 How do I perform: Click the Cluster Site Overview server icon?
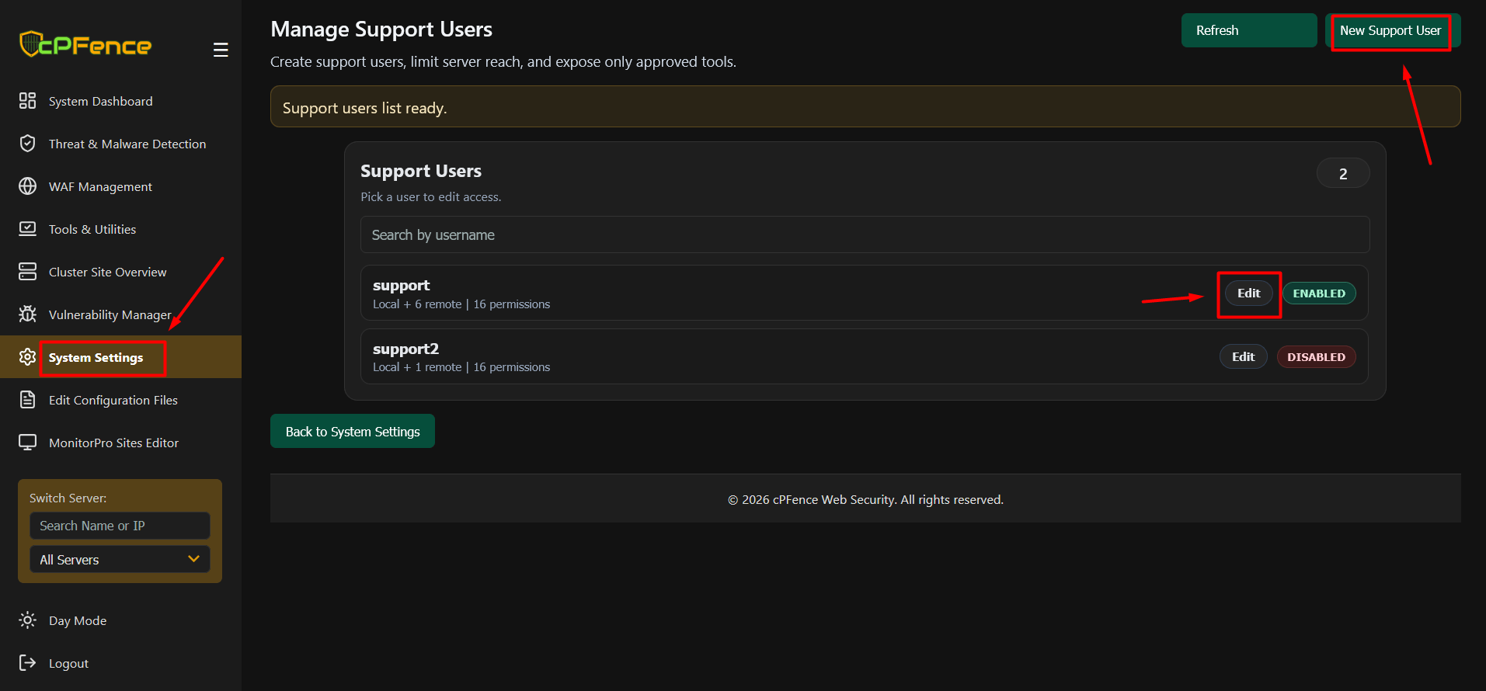pyautogui.click(x=28, y=272)
